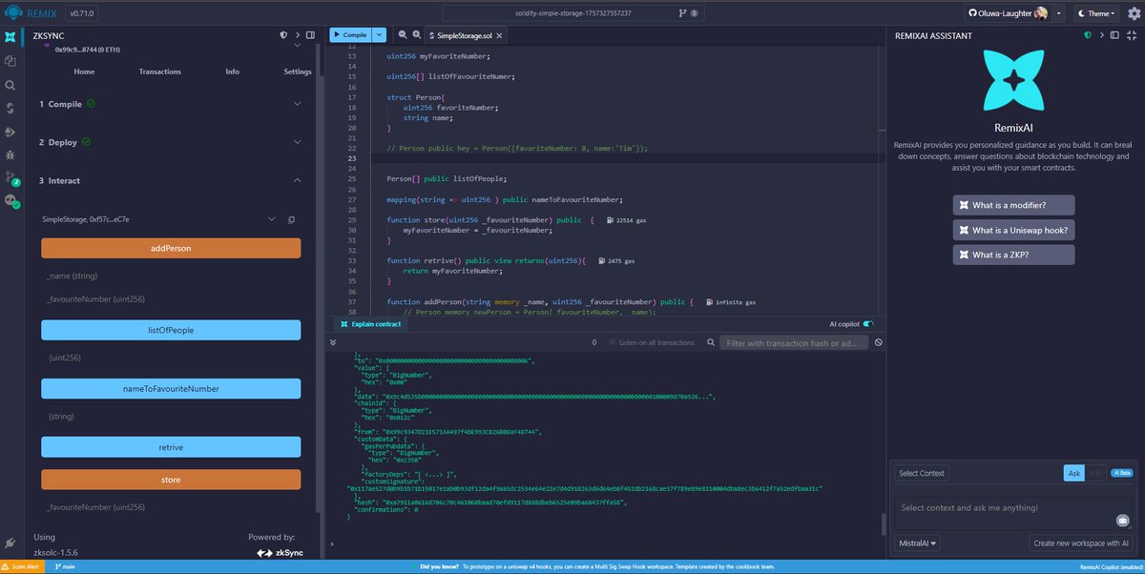Collapse the 1 Compile section chevron
The image size is (1145, 574).
(x=298, y=104)
